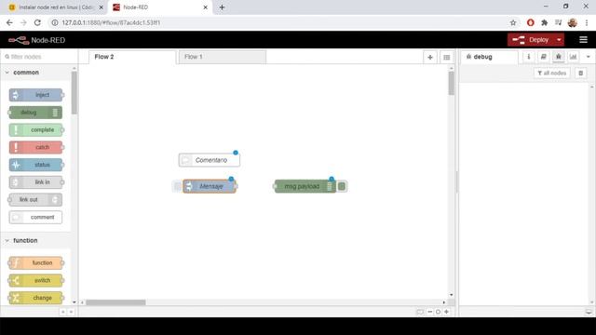Add a new flow tab
596x335 pixels.
pos(430,58)
